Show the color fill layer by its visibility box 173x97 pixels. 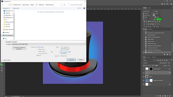coord(144,69)
